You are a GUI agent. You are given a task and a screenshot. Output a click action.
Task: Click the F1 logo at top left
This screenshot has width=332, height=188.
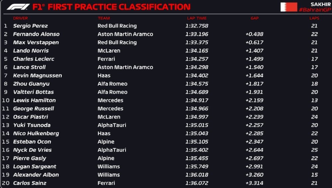pyautogui.click(x=18, y=7)
